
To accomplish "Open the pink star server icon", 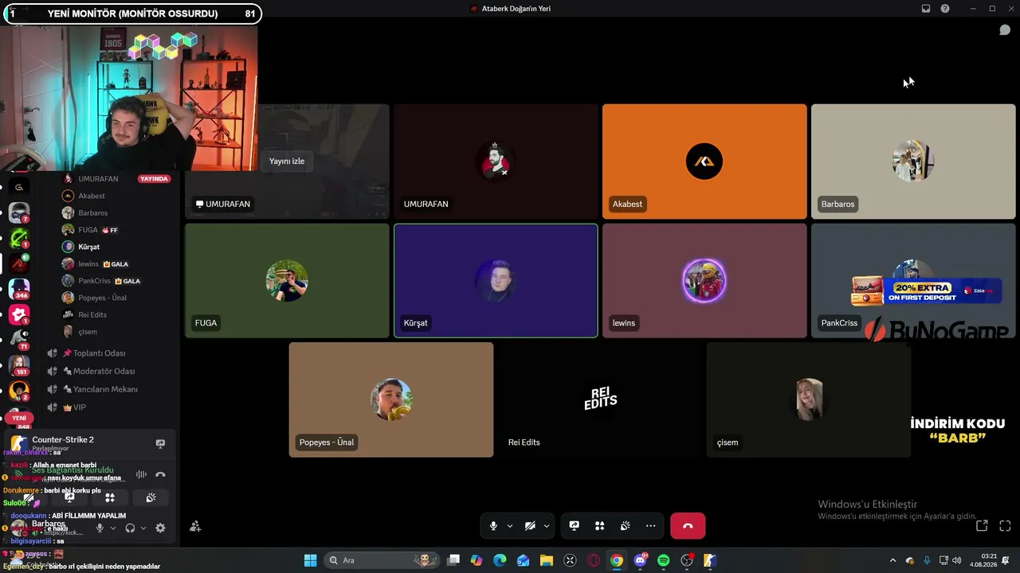I will point(19,314).
